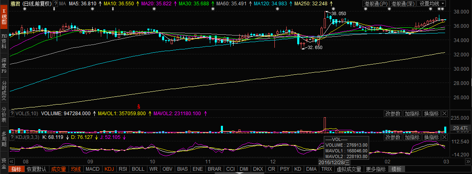This screenshot has width=472, height=174.
Task: Select DMA indicator
Action: click(311, 169)
